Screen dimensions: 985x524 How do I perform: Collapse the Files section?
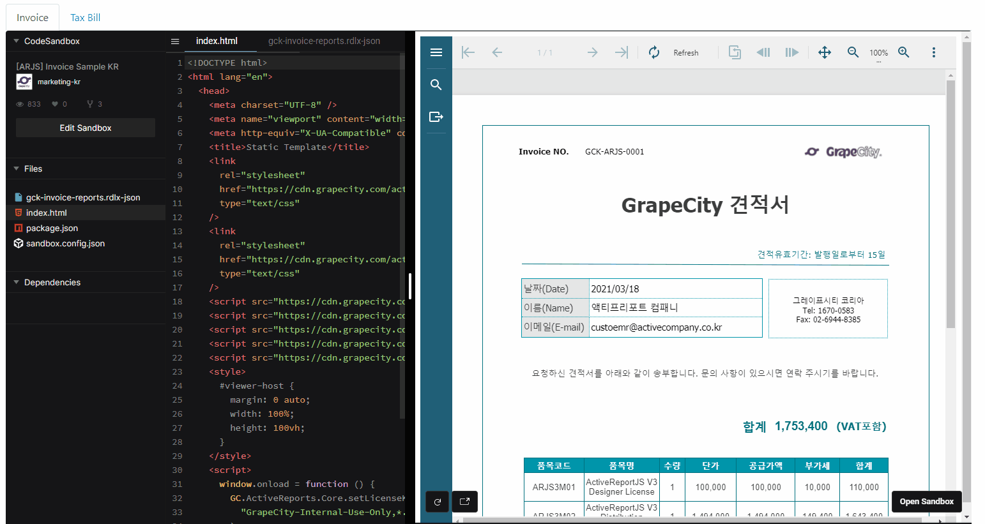click(17, 168)
